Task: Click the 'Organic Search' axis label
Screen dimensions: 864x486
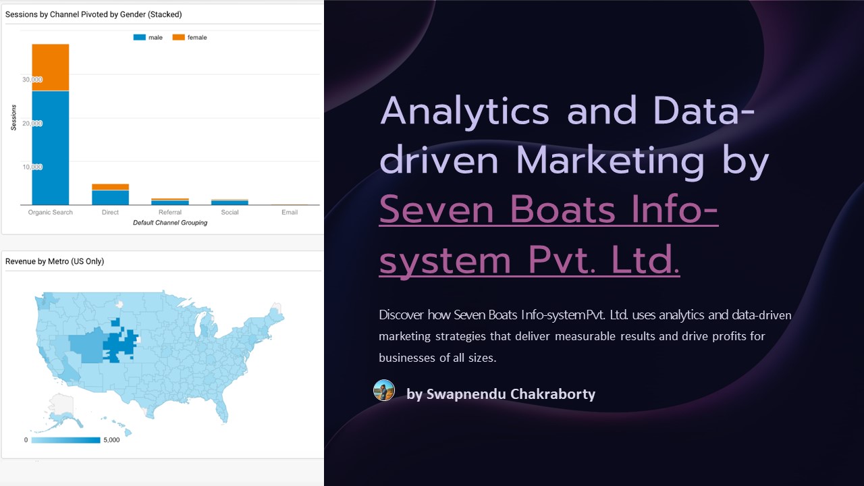Action: coord(50,212)
